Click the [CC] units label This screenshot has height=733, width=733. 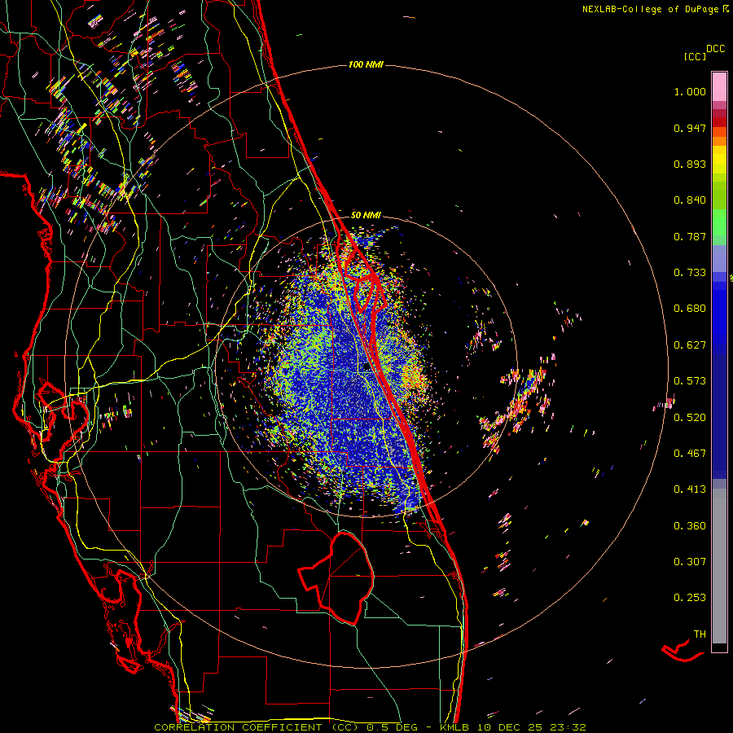[x=695, y=56]
